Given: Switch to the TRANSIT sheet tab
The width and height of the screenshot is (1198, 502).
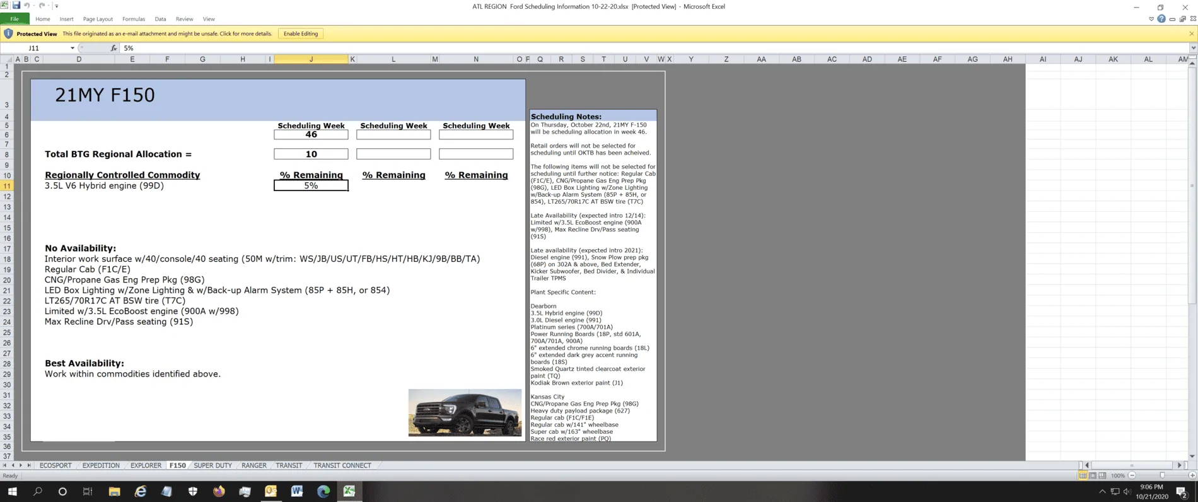Looking at the screenshot, I should (289, 465).
